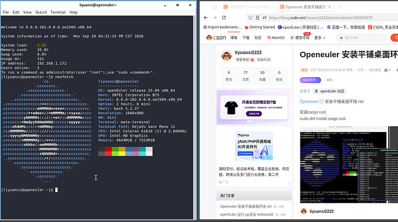Switch to the 内容管理-CSDN创作中心 tab
This screenshot has width=398, height=222.
[x=248, y=7]
